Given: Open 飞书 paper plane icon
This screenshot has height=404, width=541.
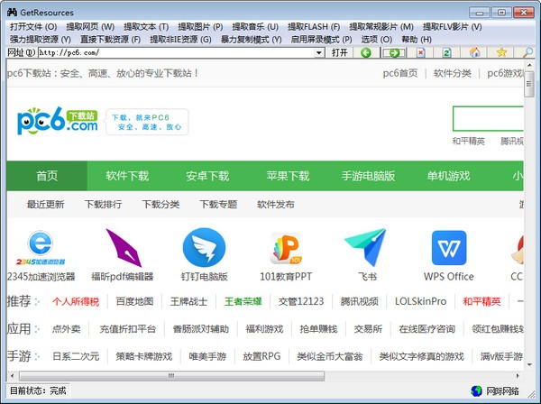Looking at the screenshot, I should click(366, 247).
